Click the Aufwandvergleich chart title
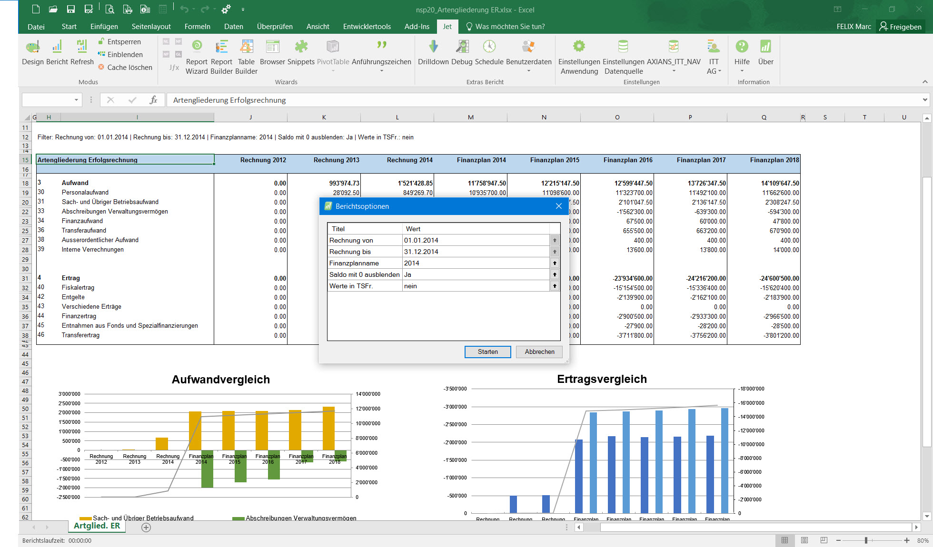 click(x=221, y=379)
